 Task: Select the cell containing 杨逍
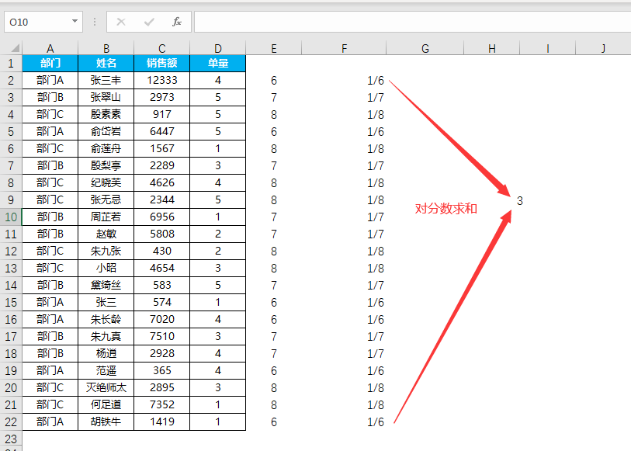[106, 353]
